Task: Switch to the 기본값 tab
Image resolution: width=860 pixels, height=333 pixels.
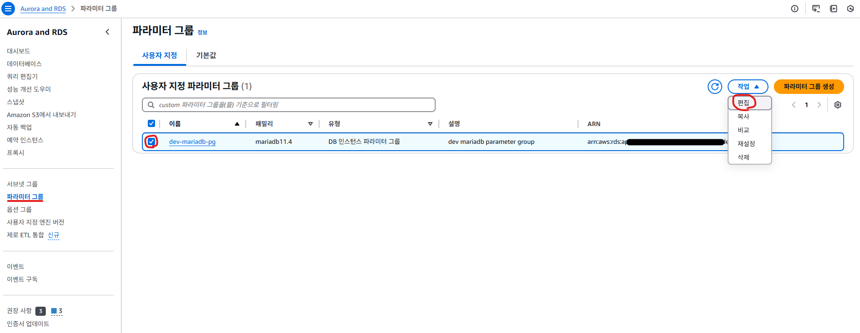Action: 206,55
